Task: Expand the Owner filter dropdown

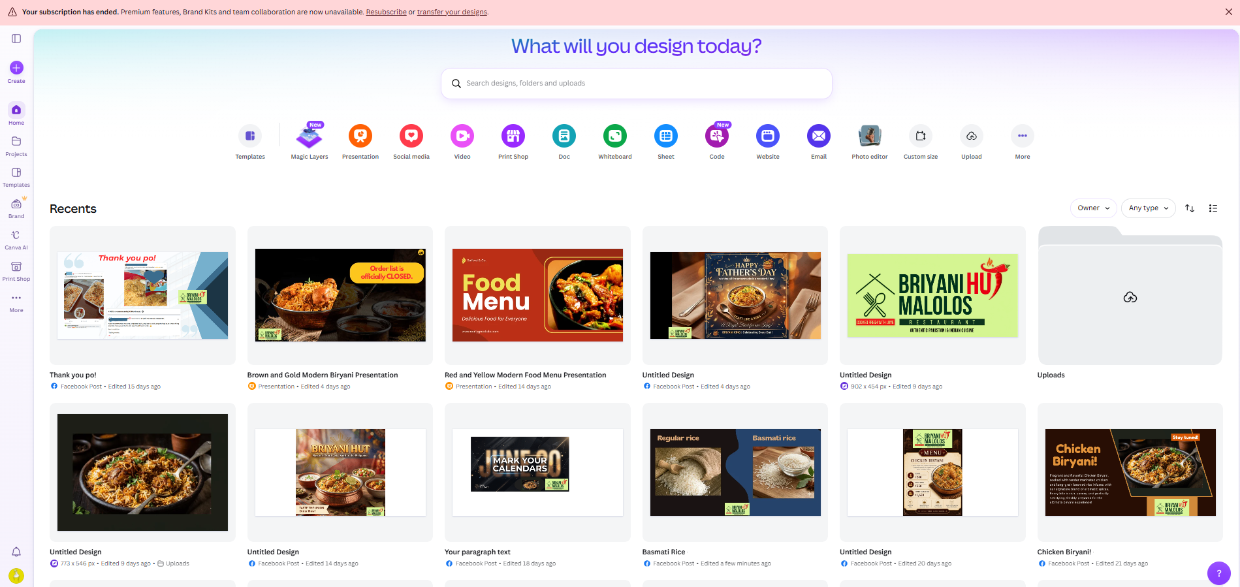Action: point(1094,208)
